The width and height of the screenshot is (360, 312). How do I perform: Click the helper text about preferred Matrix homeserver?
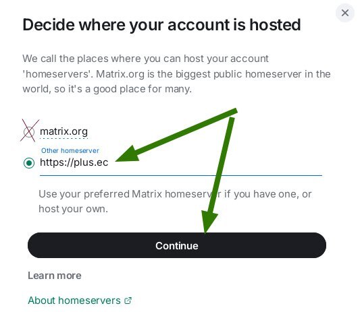175,201
